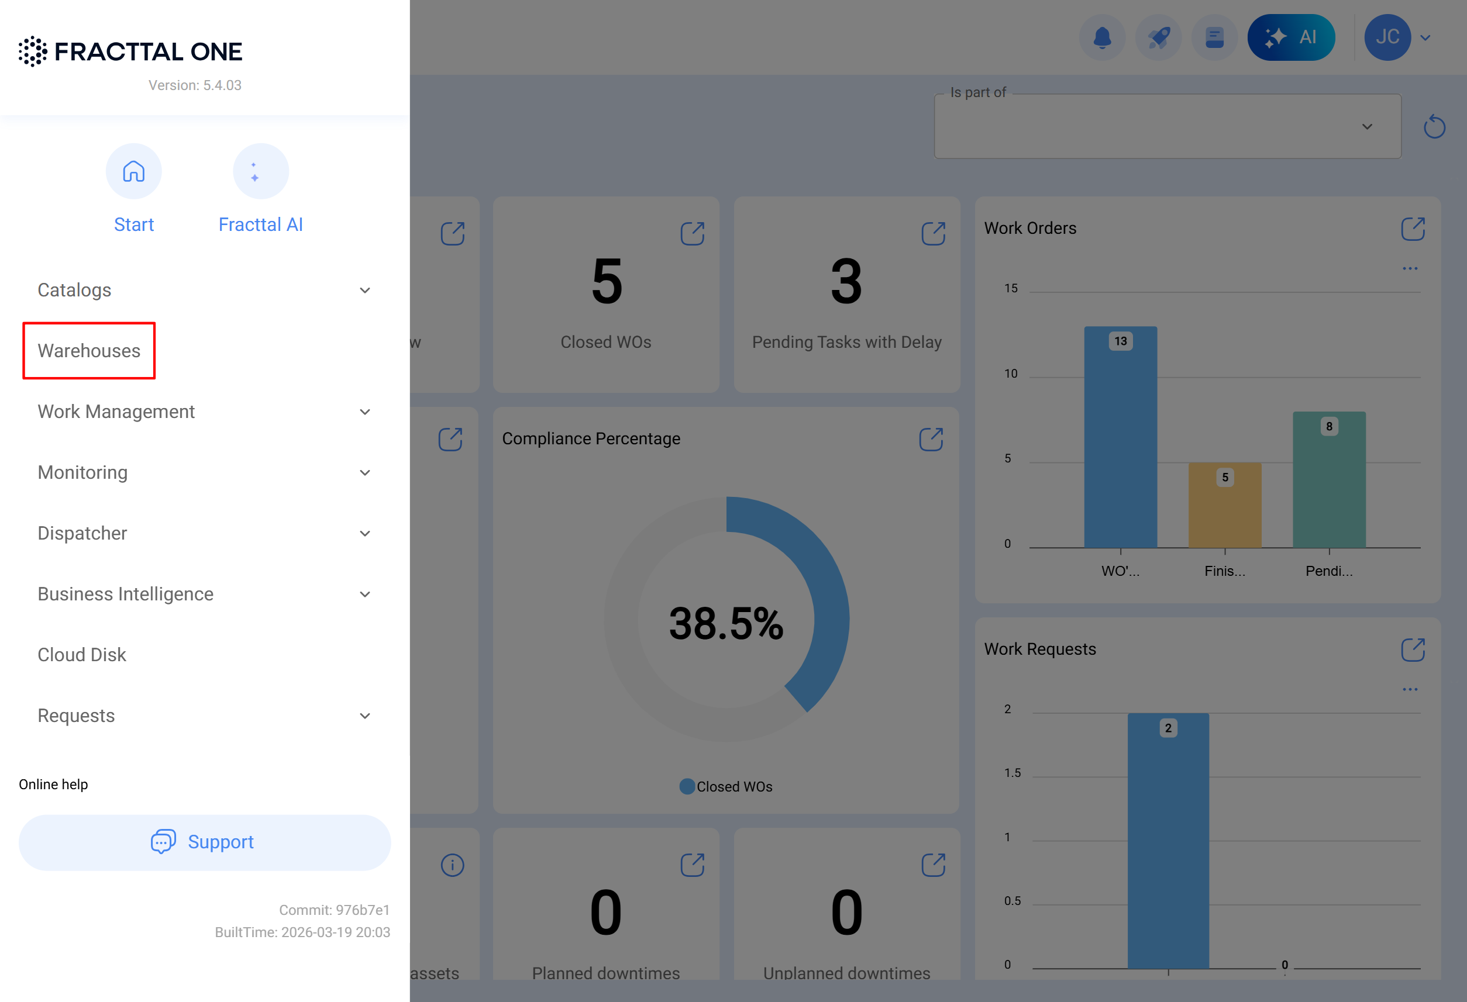Toggle Closed WOs legend swatch

click(x=687, y=786)
